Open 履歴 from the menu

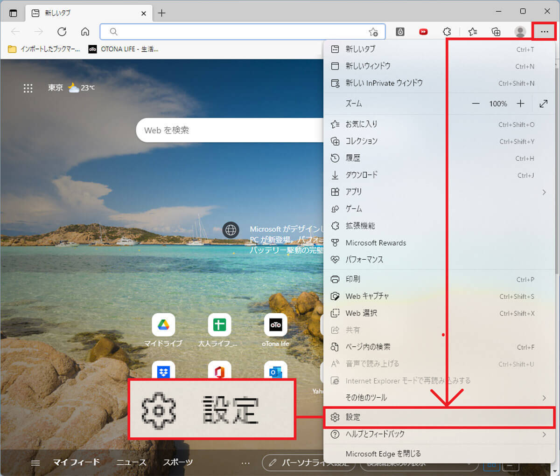[439, 158]
